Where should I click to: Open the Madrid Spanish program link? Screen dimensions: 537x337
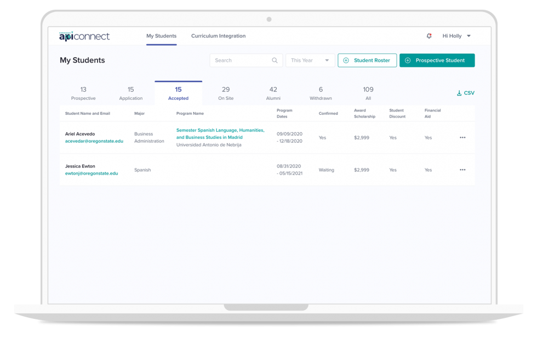point(220,134)
